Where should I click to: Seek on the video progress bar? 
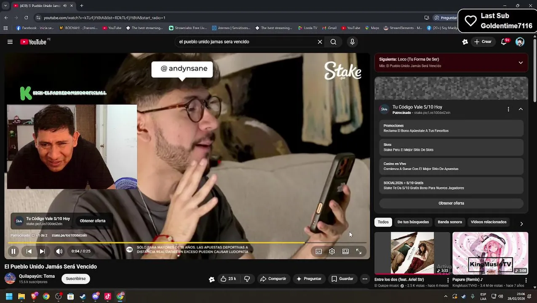tap(187, 243)
